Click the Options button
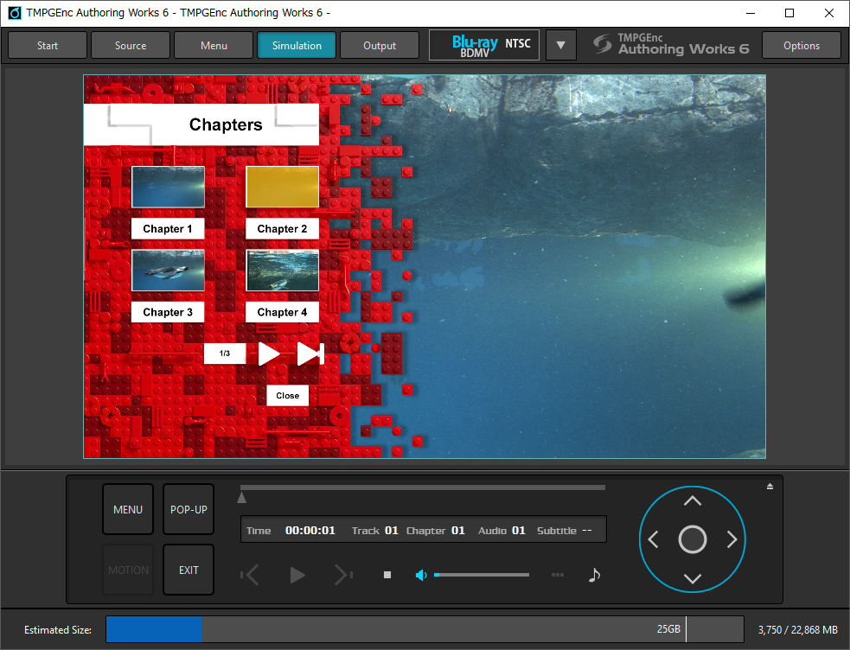850x650 pixels. [x=801, y=46]
